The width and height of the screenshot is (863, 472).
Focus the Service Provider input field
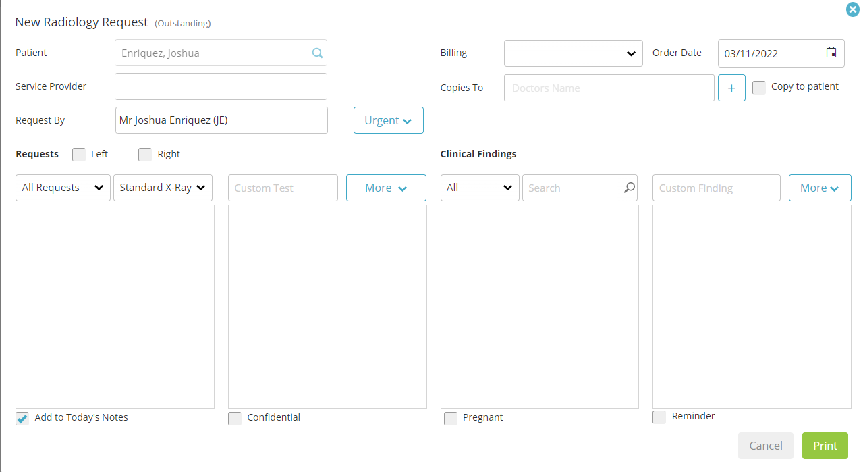(221, 86)
